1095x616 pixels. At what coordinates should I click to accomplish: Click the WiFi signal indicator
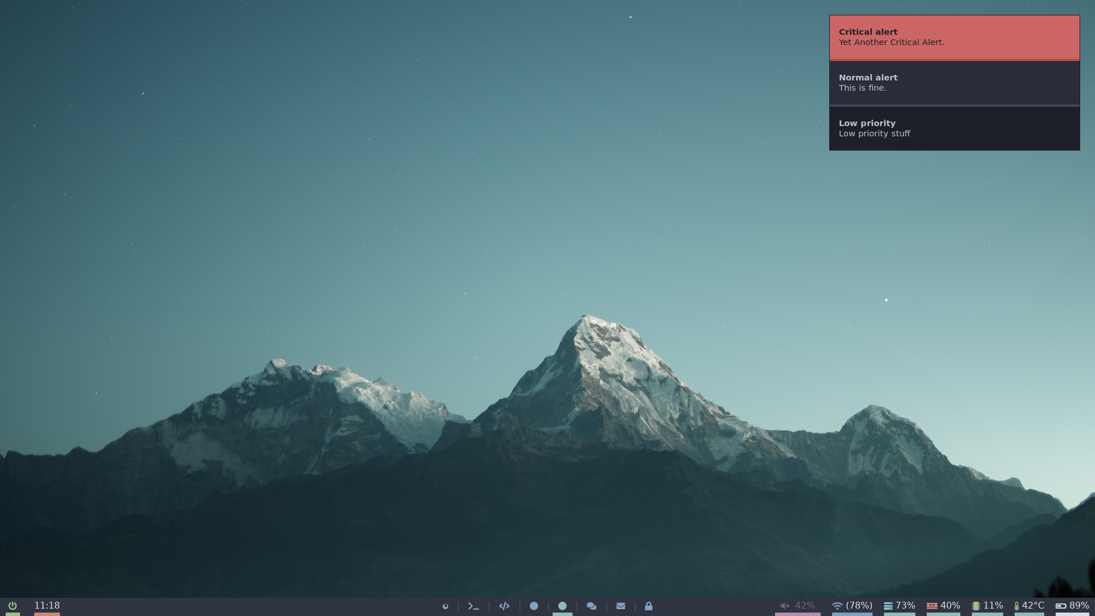pyautogui.click(x=852, y=606)
